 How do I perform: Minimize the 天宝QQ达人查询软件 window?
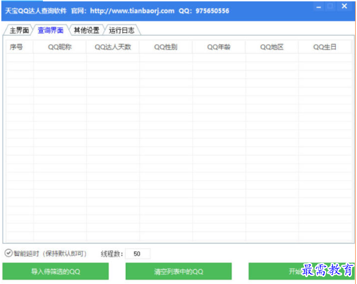(319, 7)
